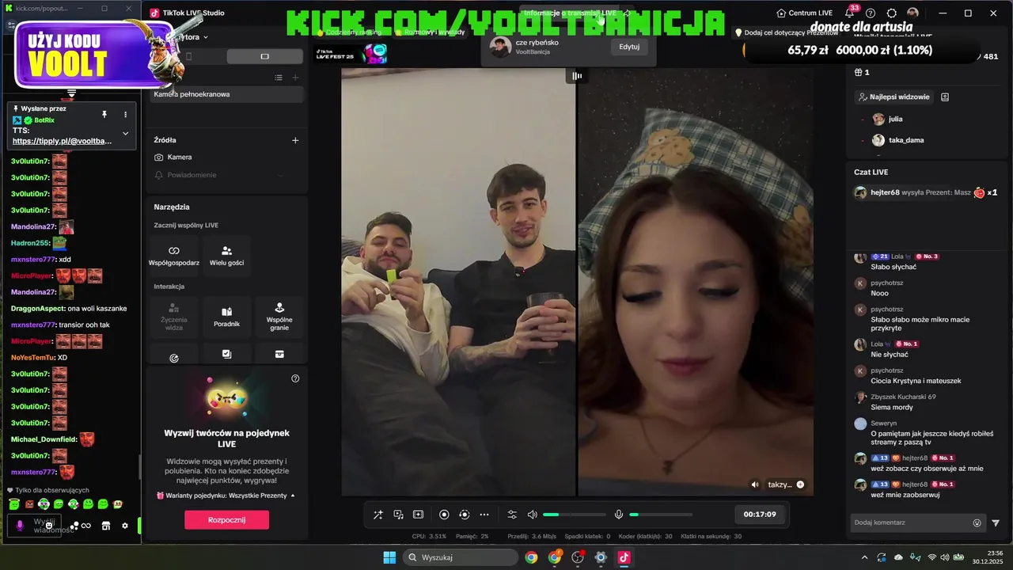
Task: Click LIVE Fest 25 banner
Action: point(351,54)
